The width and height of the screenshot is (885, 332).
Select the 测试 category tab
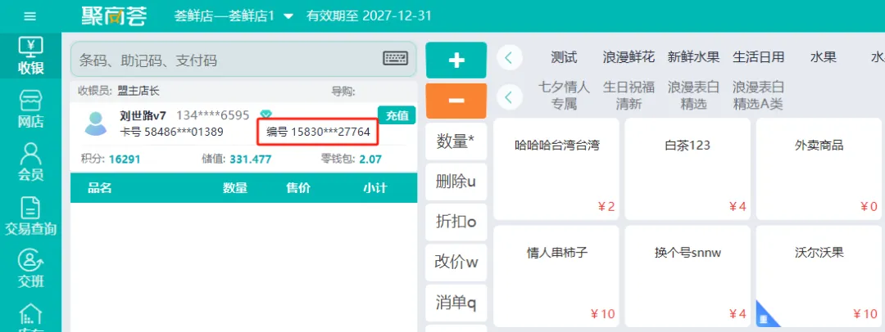pos(564,57)
